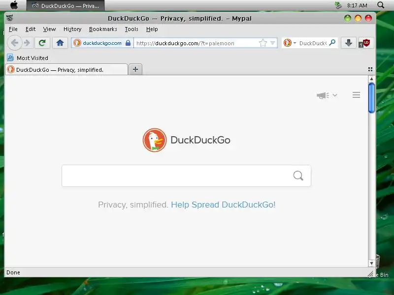394x295 pixels.
Task: Open the Home page via house icon
Action: tap(60, 43)
